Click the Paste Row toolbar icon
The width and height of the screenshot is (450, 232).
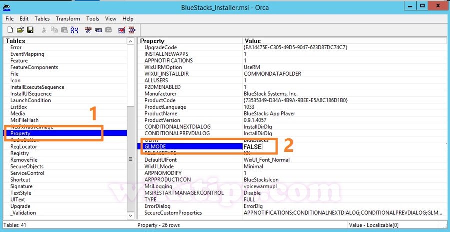pos(109,30)
